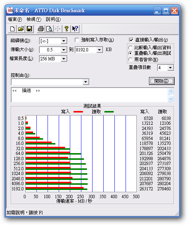The width and height of the screenshot is (188, 225).
Task: Open the 說明(H) menu
Action: point(53,19)
